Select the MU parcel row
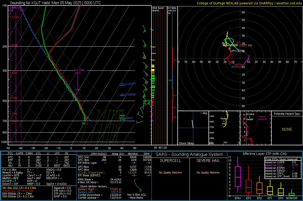Viewport: 303px width, 201px height. 38,166
